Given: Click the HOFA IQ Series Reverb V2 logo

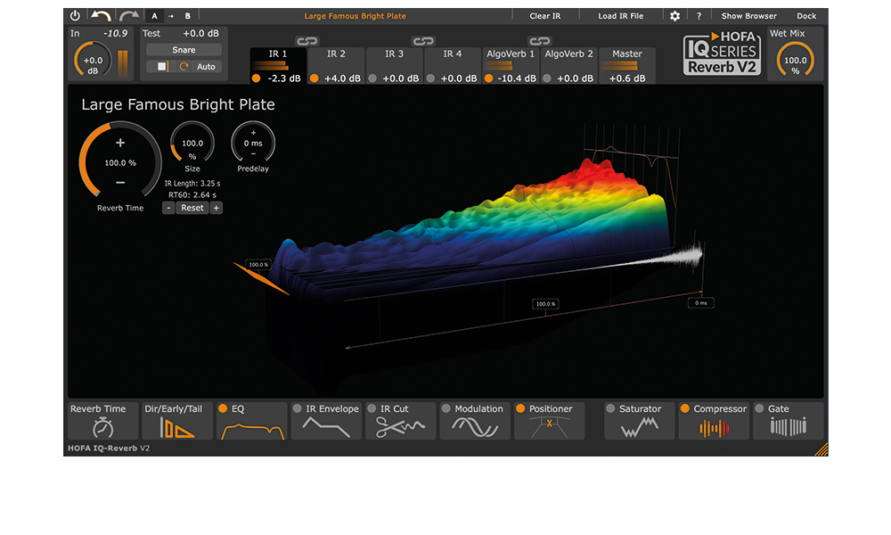Looking at the screenshot, I should pos(722,53).
